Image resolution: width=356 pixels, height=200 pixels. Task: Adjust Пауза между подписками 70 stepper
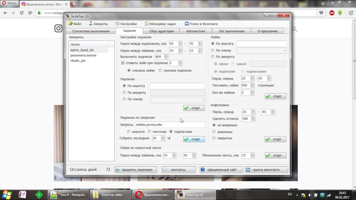click(200, 44)
